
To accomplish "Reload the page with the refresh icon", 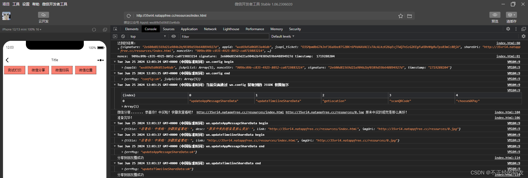I will click(x=129, y=16).
